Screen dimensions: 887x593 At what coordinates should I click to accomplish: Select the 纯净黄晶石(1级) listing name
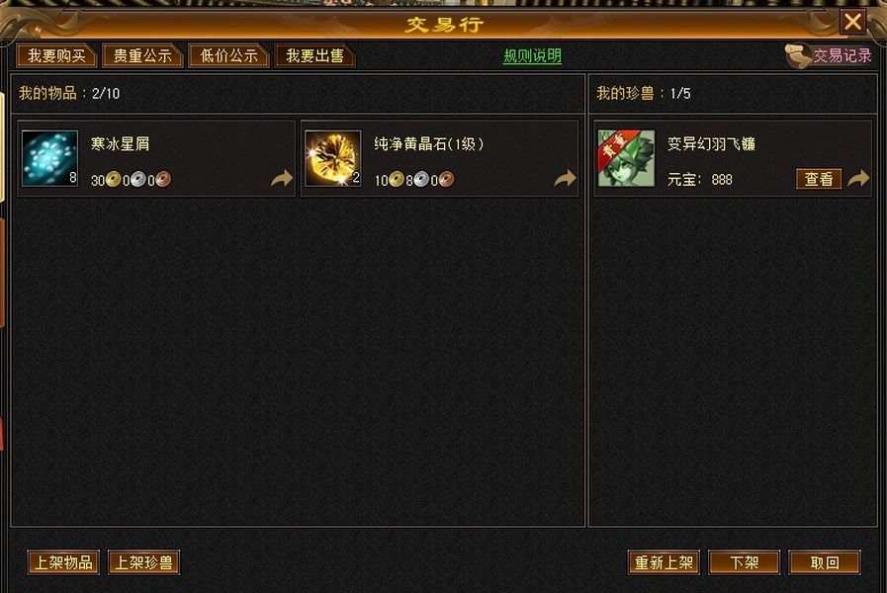[429, 144]
